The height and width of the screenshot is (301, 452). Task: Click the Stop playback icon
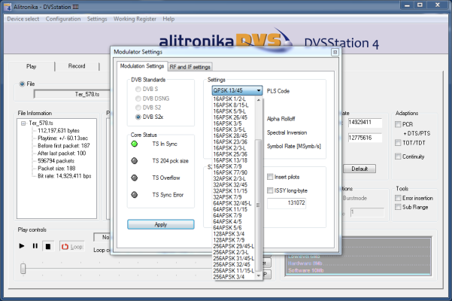click(x=47, y=246)
